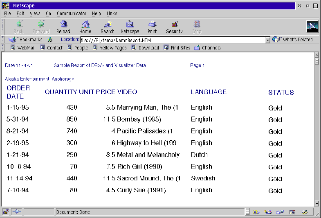Open the Search toolbar button
321x218 pixels.
pyautogui.click(x=108, y=27)
